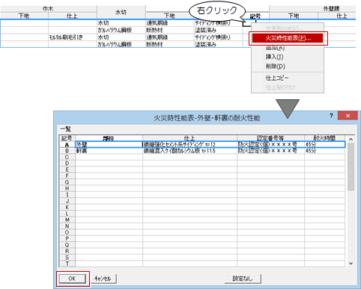Click the 繊維混入ケイ酸カルシウム板 t=11.5 cell

pyautogui.click(x=189, y=151)
